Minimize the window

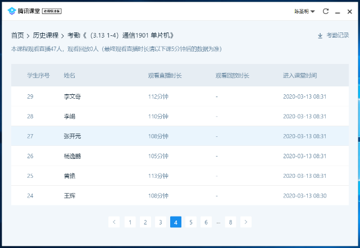pos(338,11)
